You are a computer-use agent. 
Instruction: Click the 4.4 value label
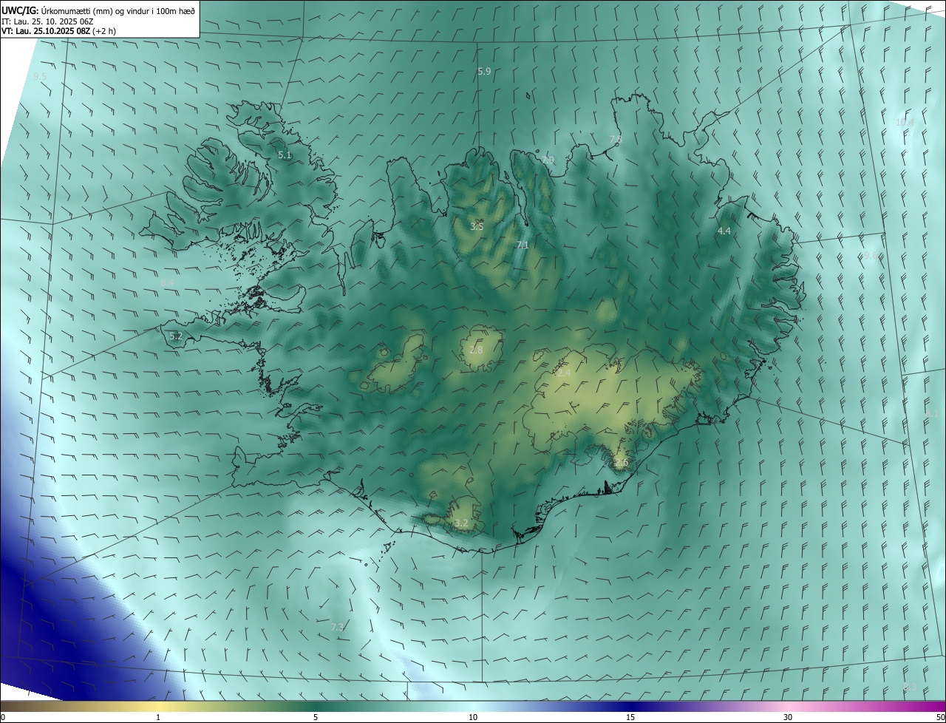click(724, 231)
